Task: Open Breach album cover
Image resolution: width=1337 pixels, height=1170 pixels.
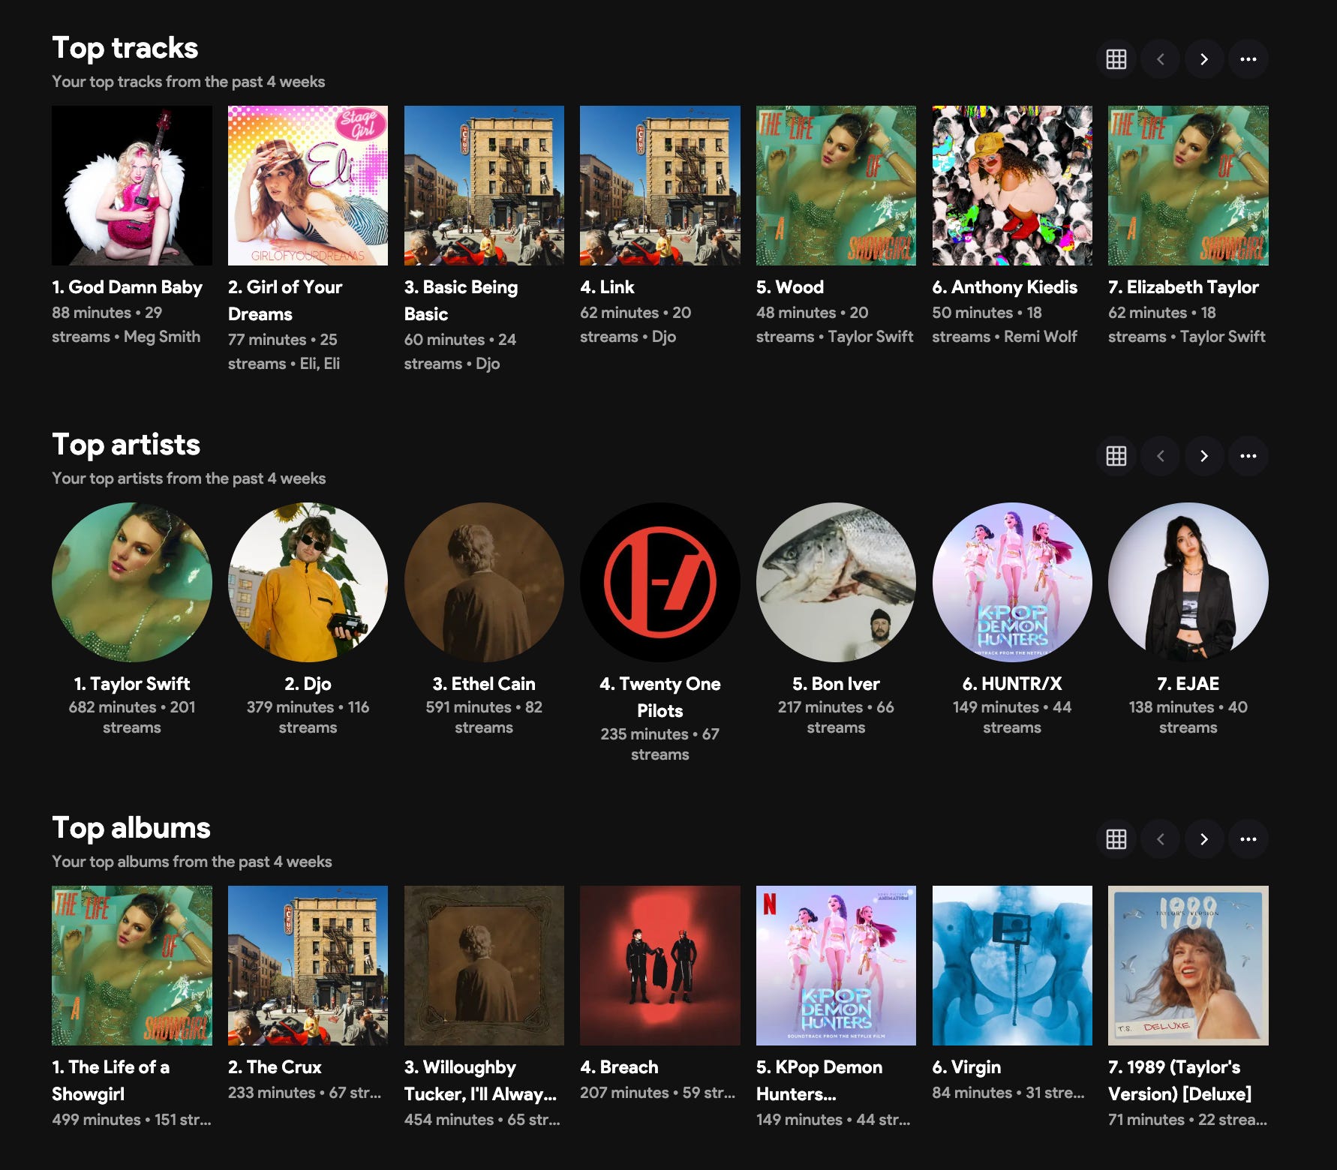Action: point(660,965)
